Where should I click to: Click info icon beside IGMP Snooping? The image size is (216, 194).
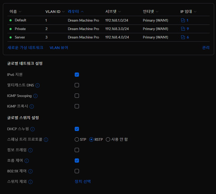coord(35,96)
